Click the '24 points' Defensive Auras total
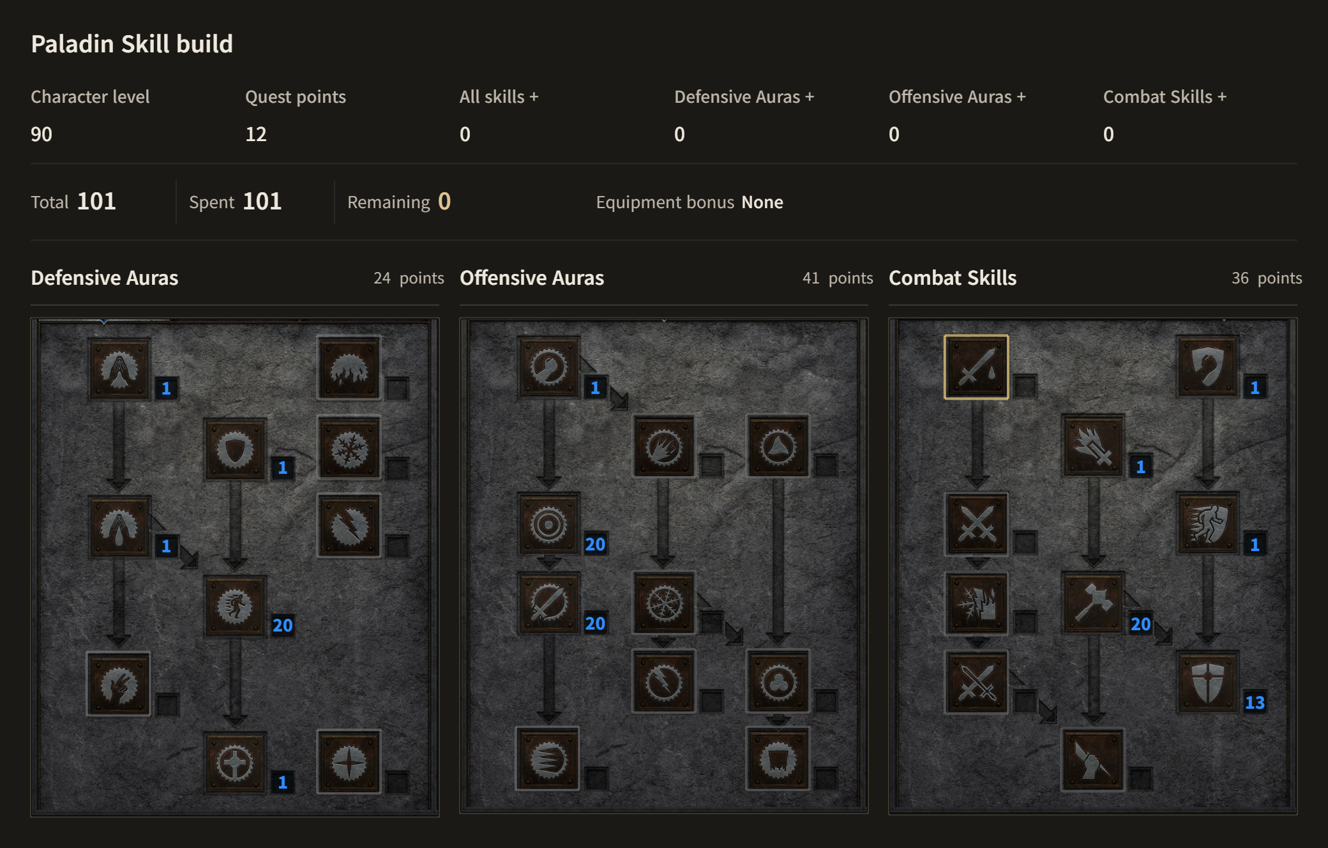The image size is (1328, 848). click(409, 278)
